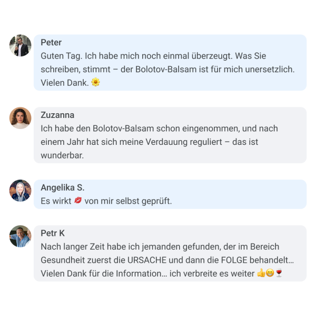Open Petr K's profile avatar
Screen dimensions: 316x316
[21, 236]
